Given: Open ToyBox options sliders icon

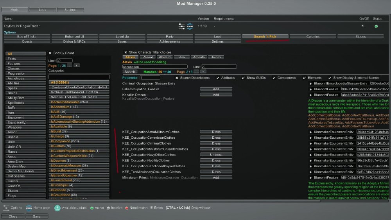Looking at the screenshot, I should pyautogui.click(x=181, y=26).
